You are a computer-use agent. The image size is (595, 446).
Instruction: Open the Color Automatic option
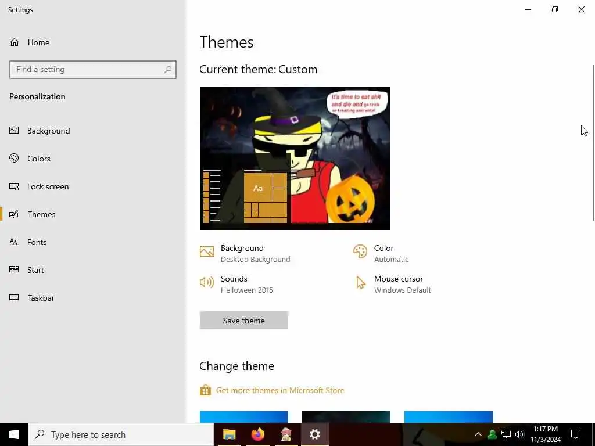point(391,253)
